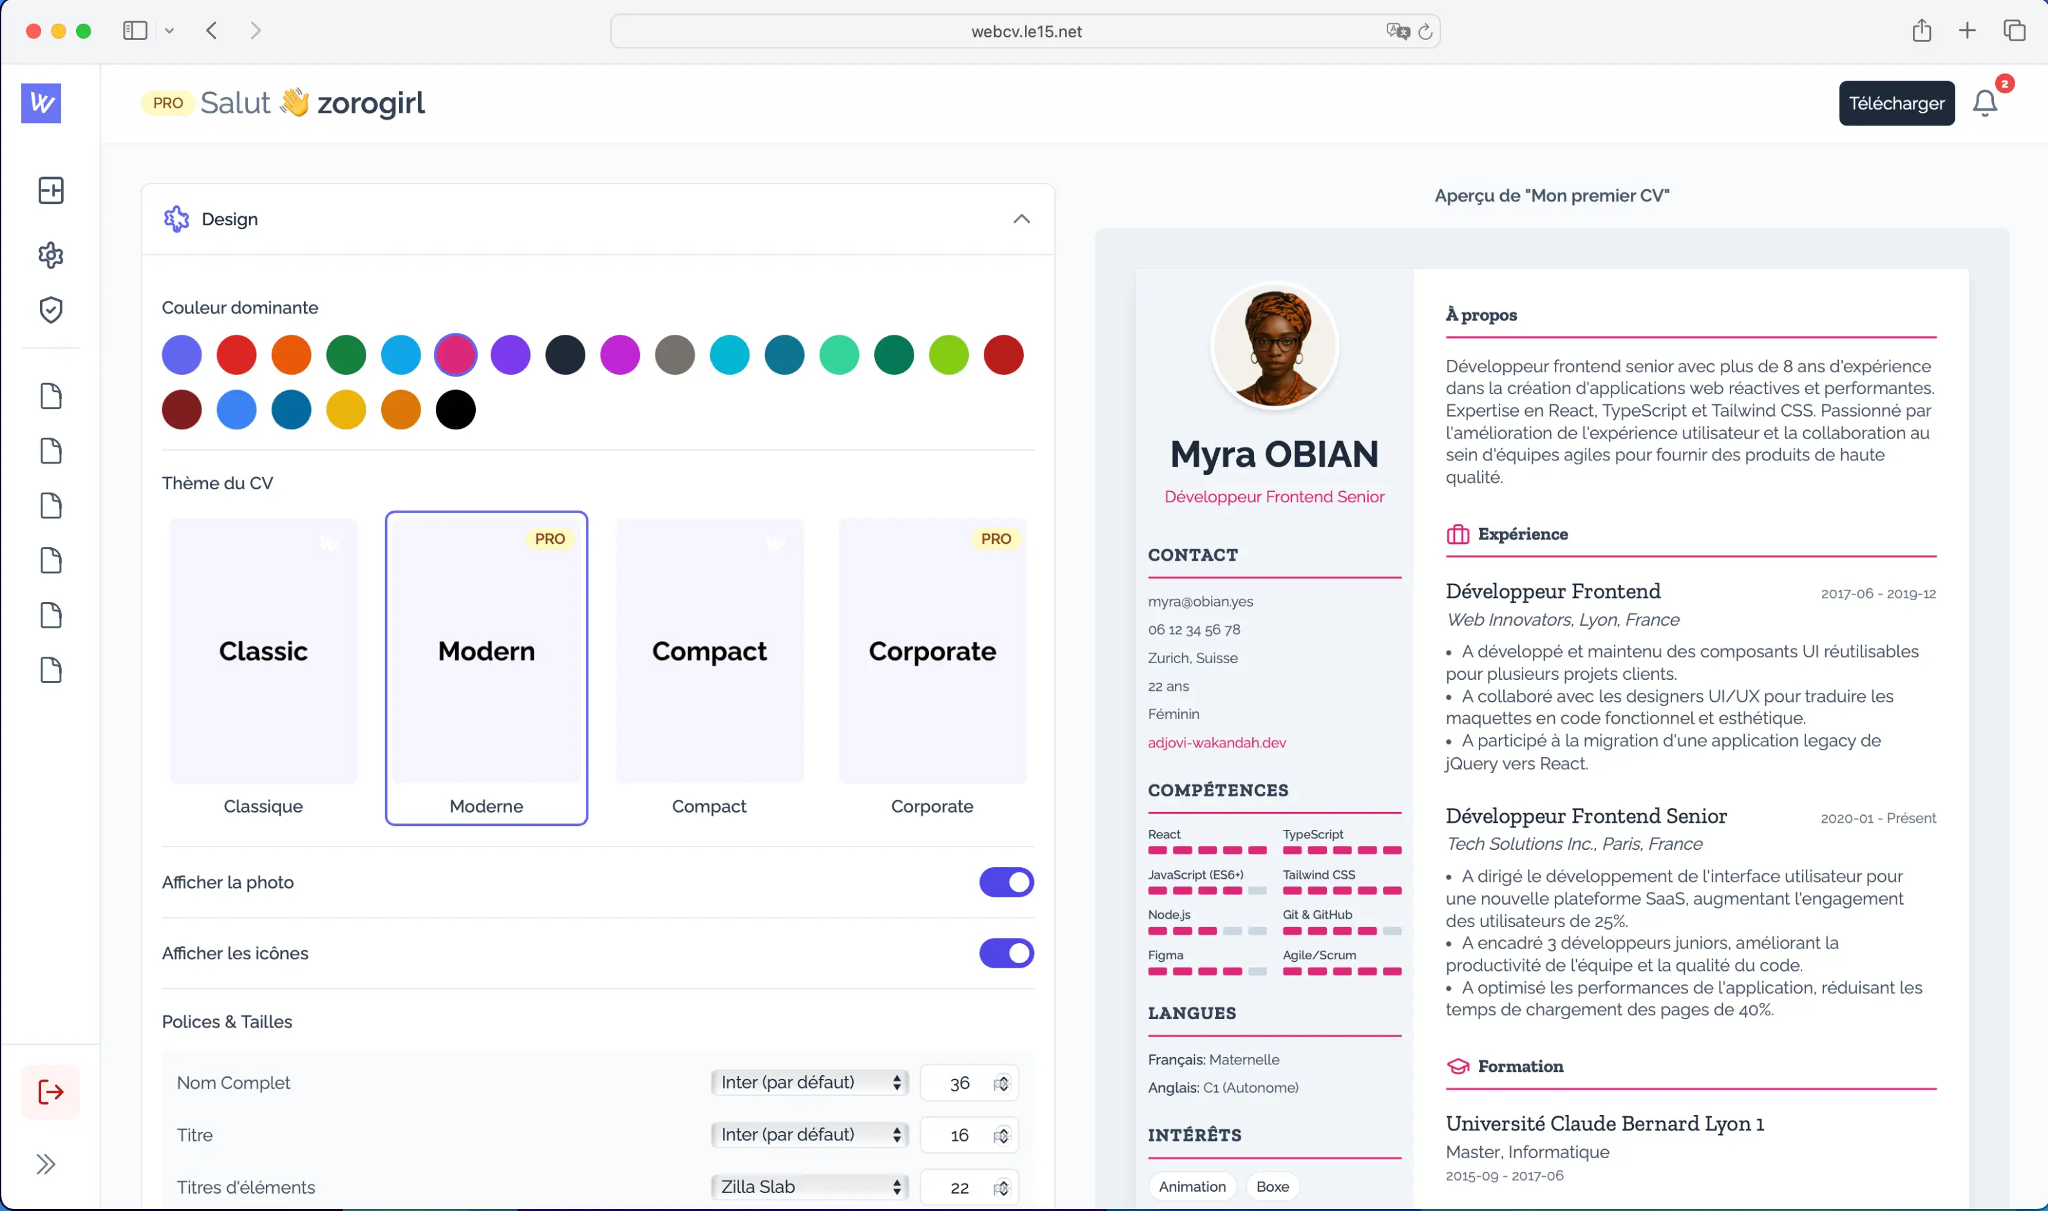Collapse the Design section chevron
This screenshot has height=1211, width=2048.
point(1022,219)
